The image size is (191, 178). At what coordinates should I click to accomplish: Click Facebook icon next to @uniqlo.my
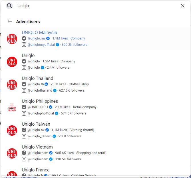24,38
